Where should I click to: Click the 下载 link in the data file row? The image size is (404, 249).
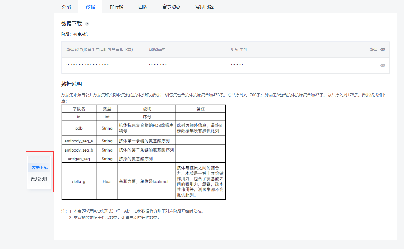pos(381,65)
